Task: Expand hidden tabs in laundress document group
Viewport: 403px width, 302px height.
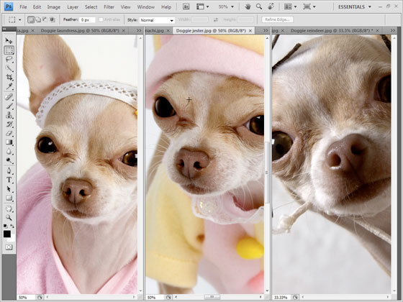Action: 139,30
